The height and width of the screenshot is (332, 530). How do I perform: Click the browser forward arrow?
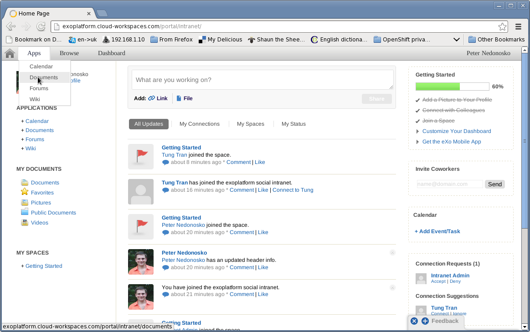pos(26,26)
